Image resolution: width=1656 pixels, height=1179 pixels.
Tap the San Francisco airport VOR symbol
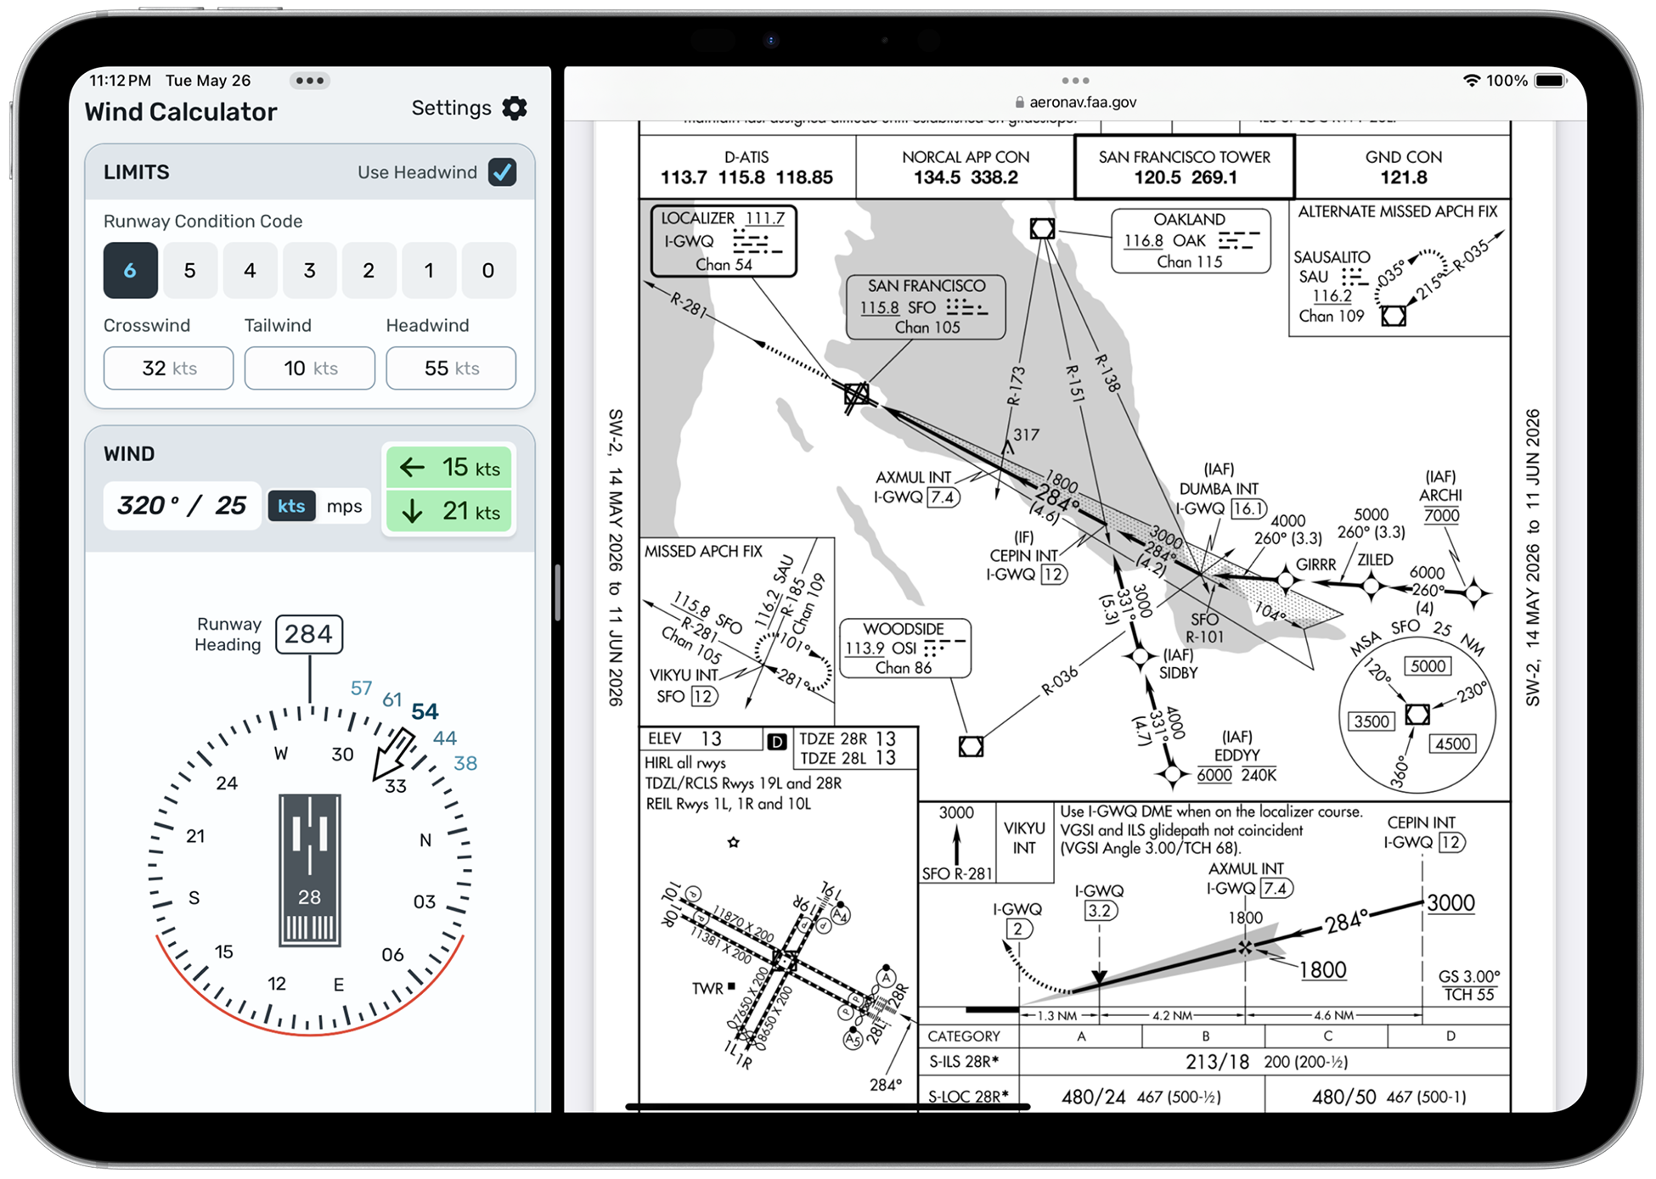pos(857,396)
